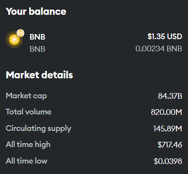Image resolution: width=188 pixels, height=174 pixels.
Task: Click the BNB Chain network badge icon
Action: (x=20, y=33)
